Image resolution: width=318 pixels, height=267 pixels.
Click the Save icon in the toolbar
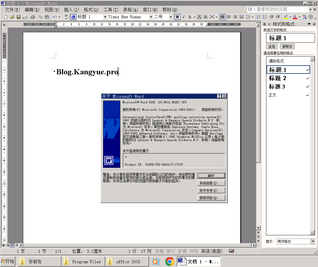pos(19,17)
